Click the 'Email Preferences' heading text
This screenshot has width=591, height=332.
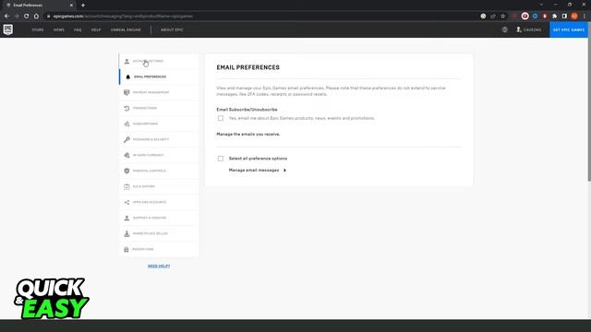[x=248, y=67]
